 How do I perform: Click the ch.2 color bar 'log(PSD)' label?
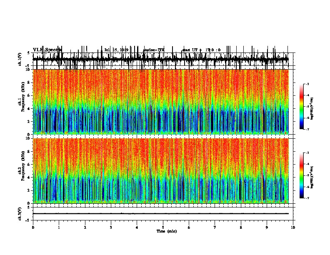tap(312, 177)
